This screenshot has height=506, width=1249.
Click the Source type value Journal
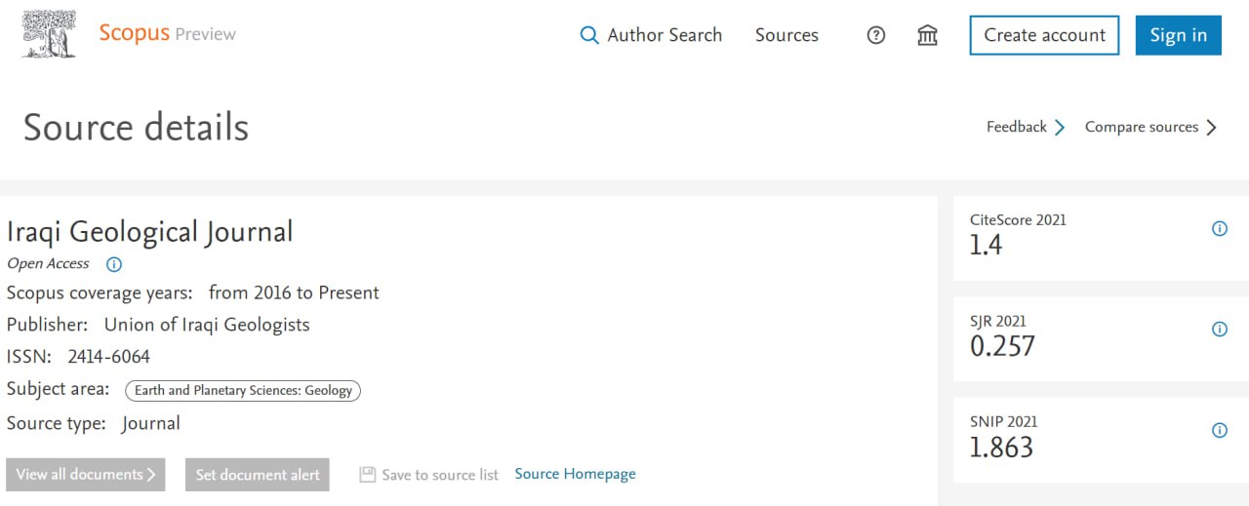click(151, 423)
